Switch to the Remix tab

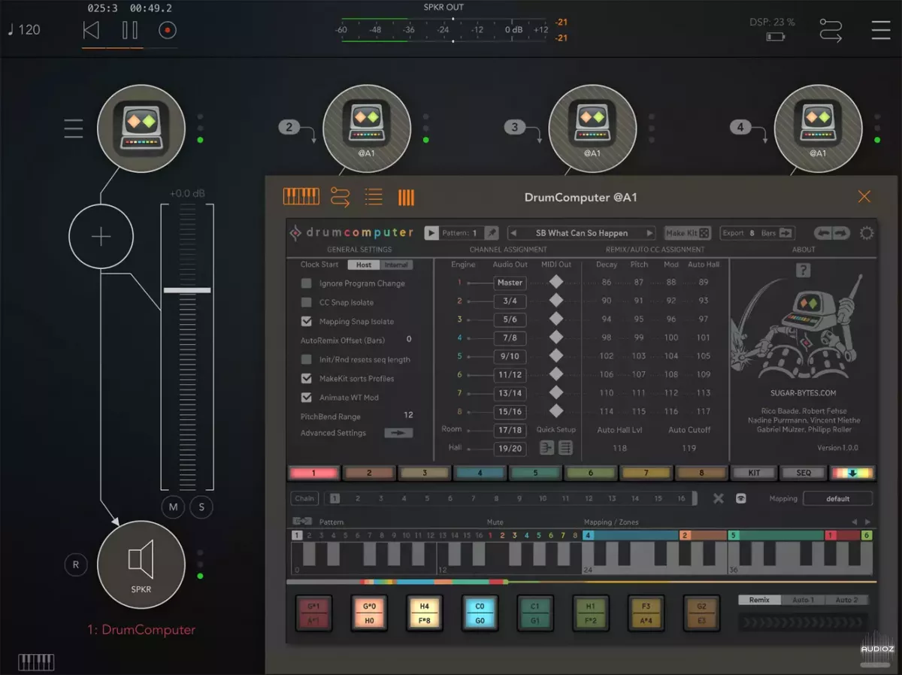coord(759,600)
